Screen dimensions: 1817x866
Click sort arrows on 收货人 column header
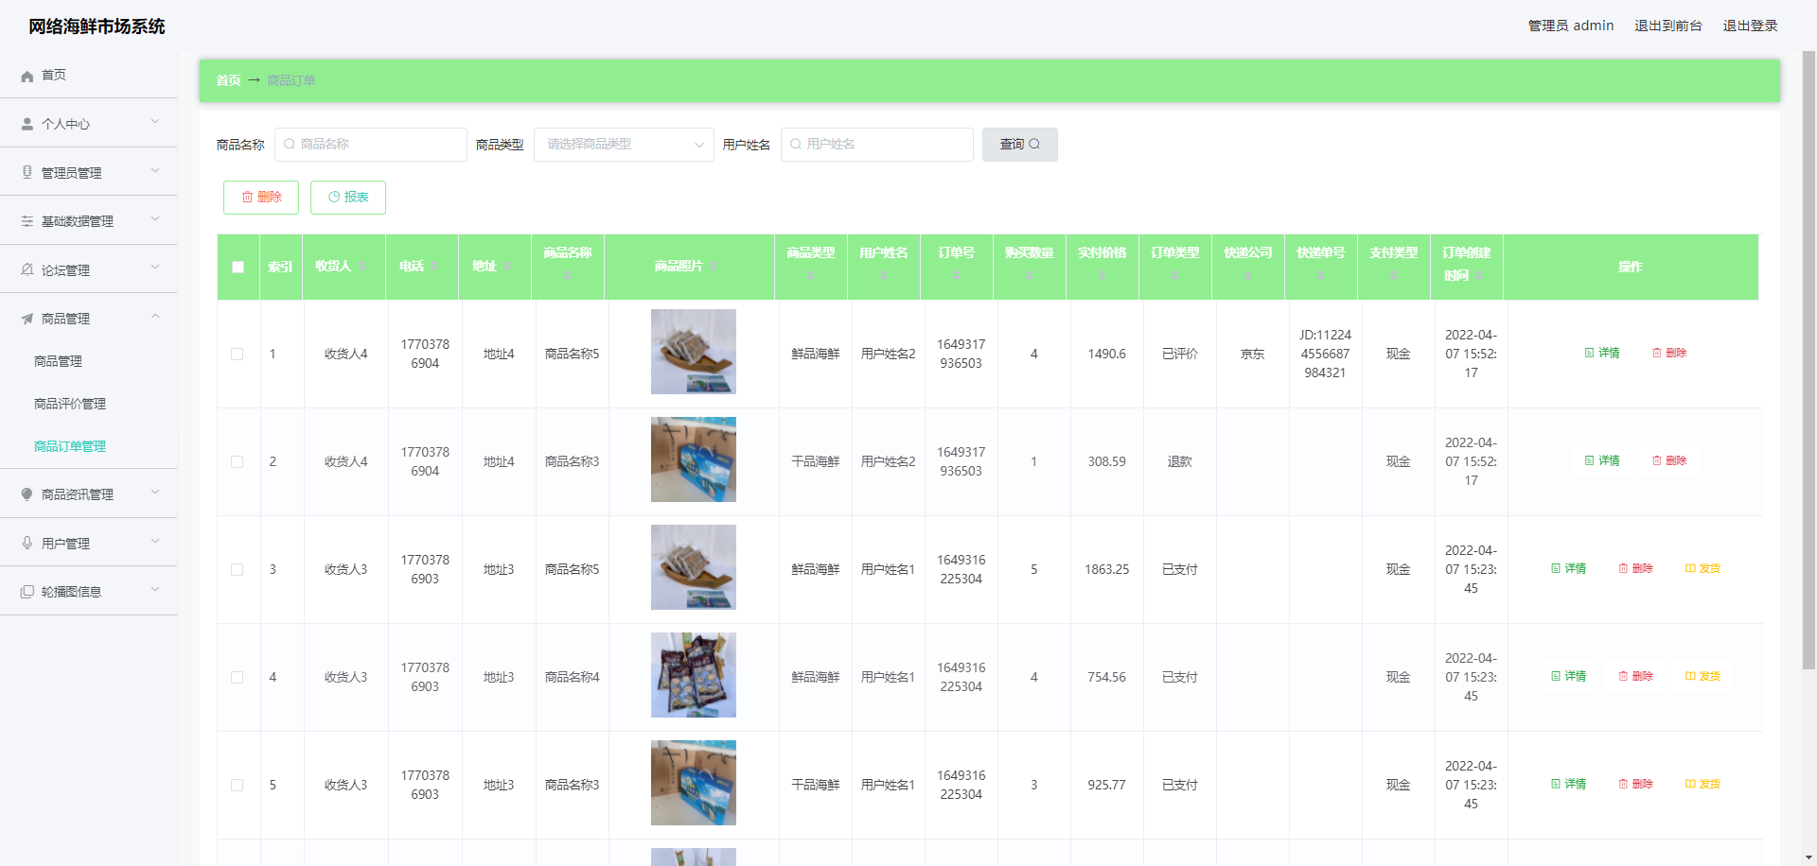click(362, 267)
